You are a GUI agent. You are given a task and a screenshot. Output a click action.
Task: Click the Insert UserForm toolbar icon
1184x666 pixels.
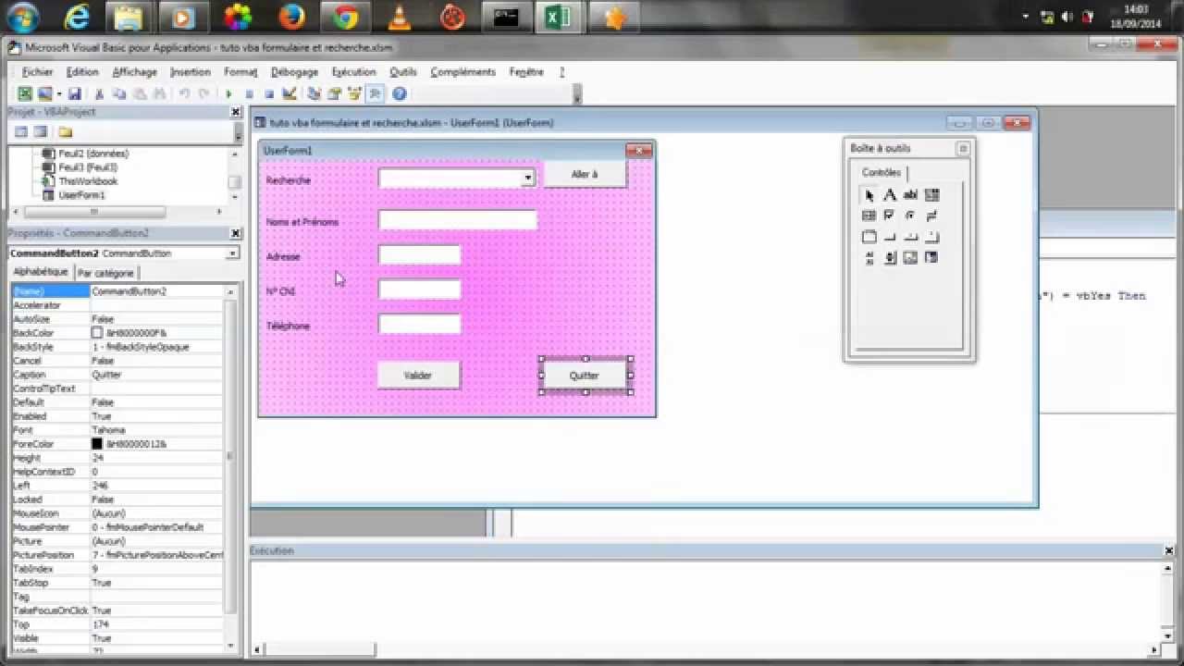pyautogui.click(x=44, y=93)
